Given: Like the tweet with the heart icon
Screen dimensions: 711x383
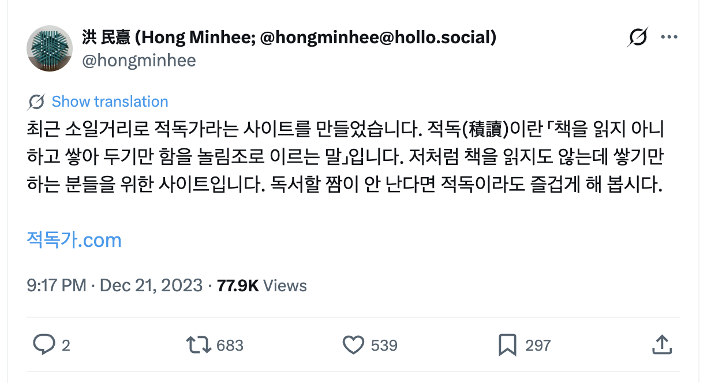Looking at the screenshot, I should coord(353,345).
